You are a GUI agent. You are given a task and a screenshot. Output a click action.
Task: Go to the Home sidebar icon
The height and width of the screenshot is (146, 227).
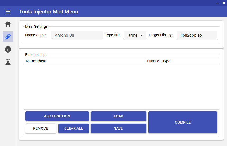[8, 24]
